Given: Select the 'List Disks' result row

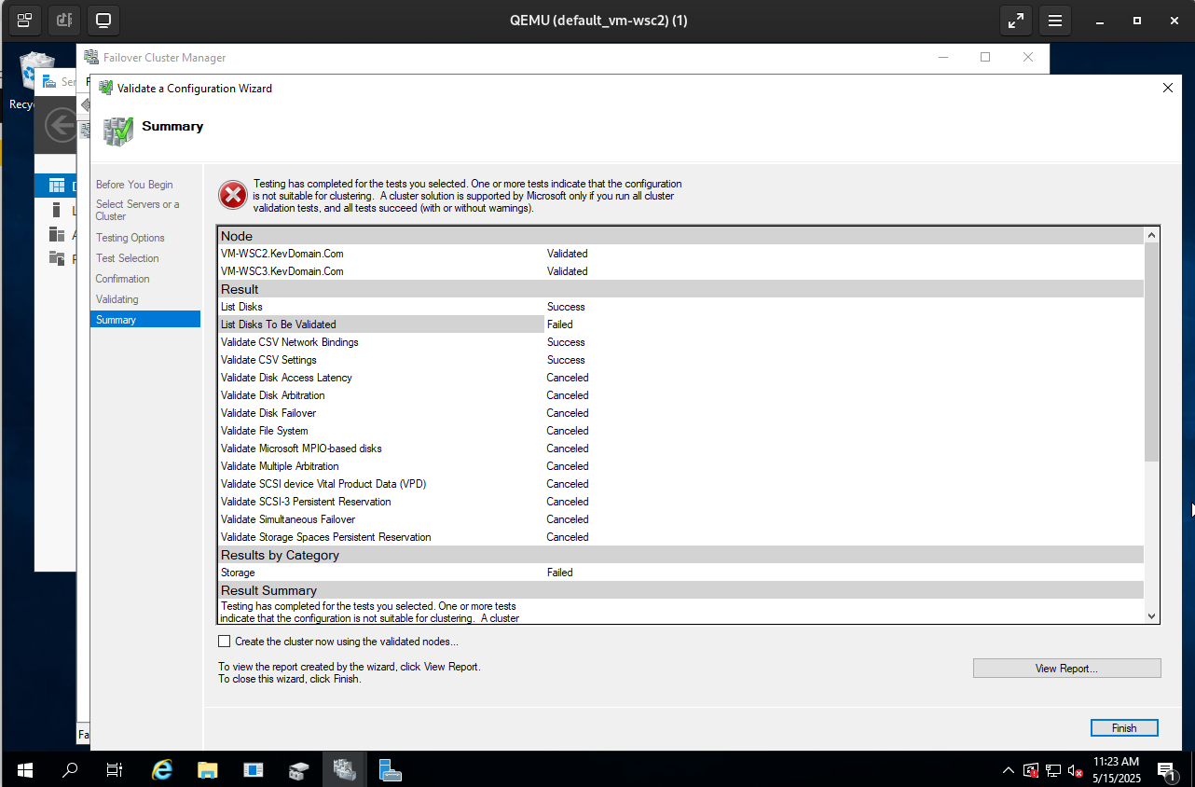Looking at the screenshot, I should 680,307.
